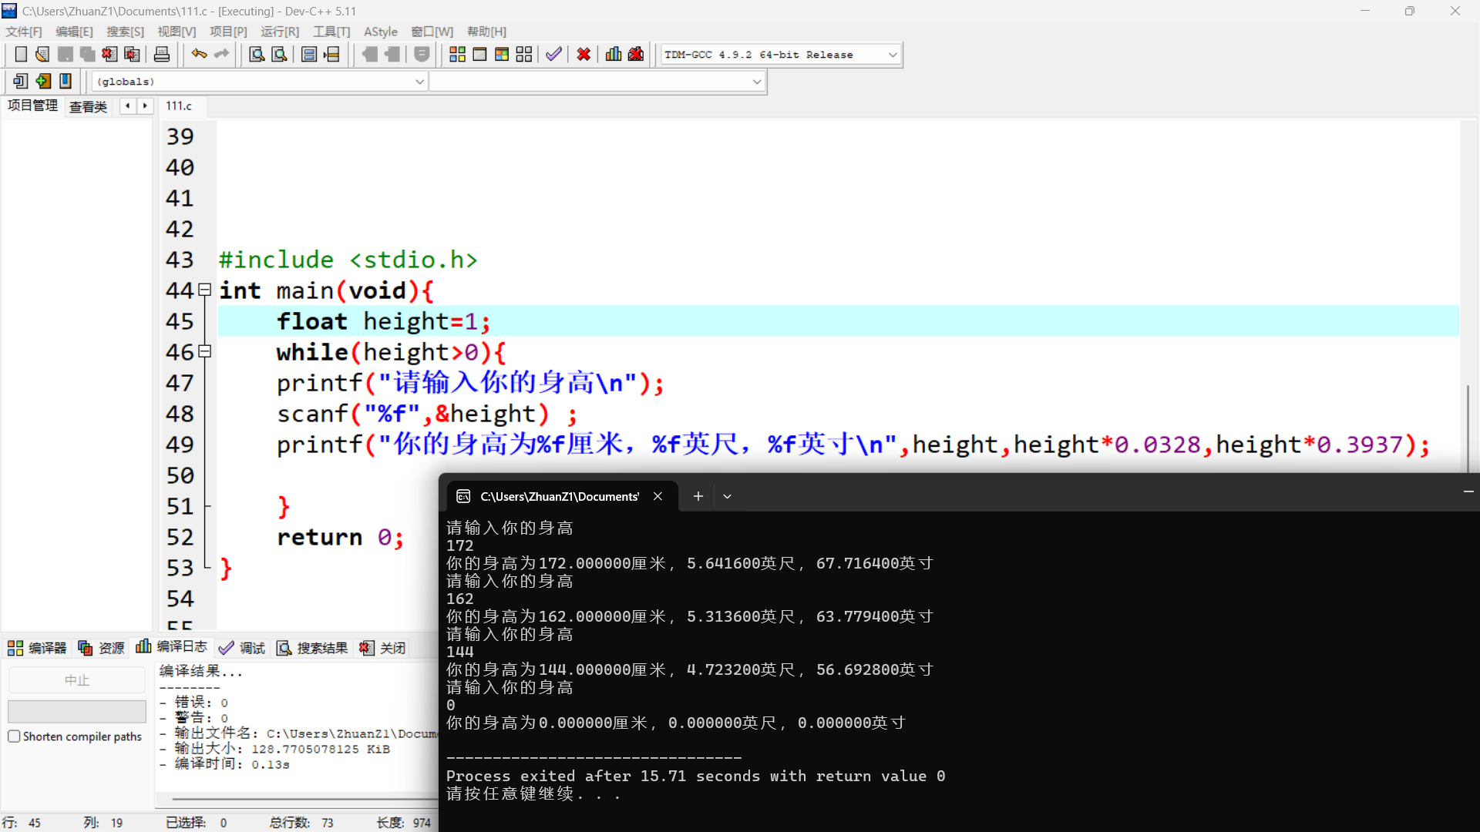This screenshot has height=832, width=1480.
Task: Click the red X stop execution icon
Action: (x=584, y=55)
